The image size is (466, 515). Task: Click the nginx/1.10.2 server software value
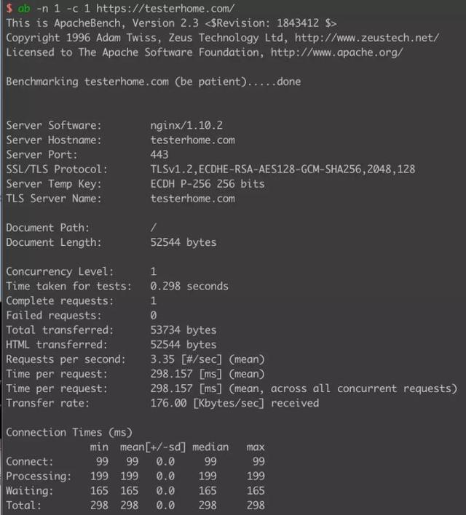coord(186,125)
